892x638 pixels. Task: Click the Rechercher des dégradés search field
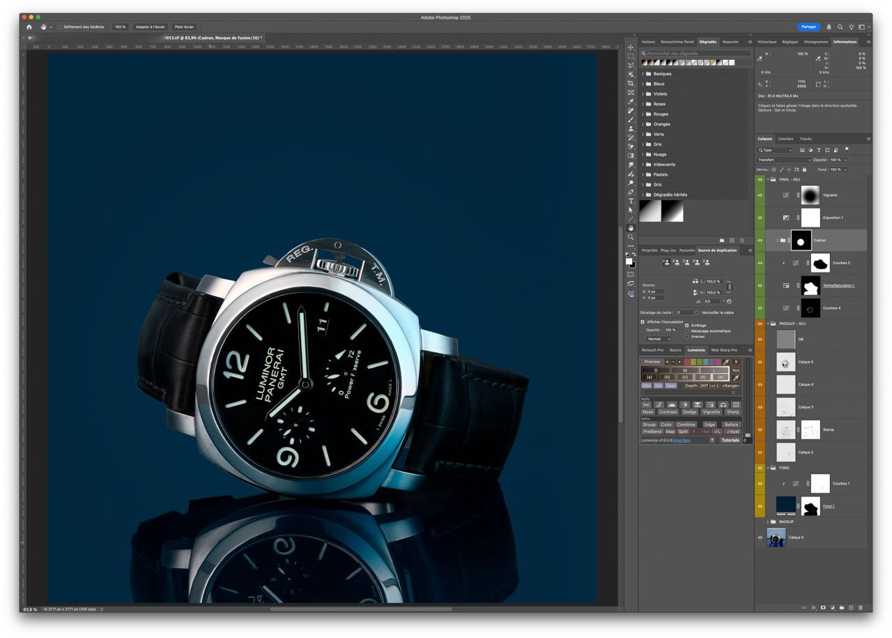point(697,53)
